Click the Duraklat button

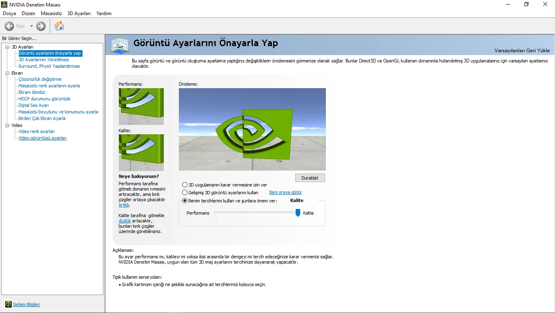310,178
